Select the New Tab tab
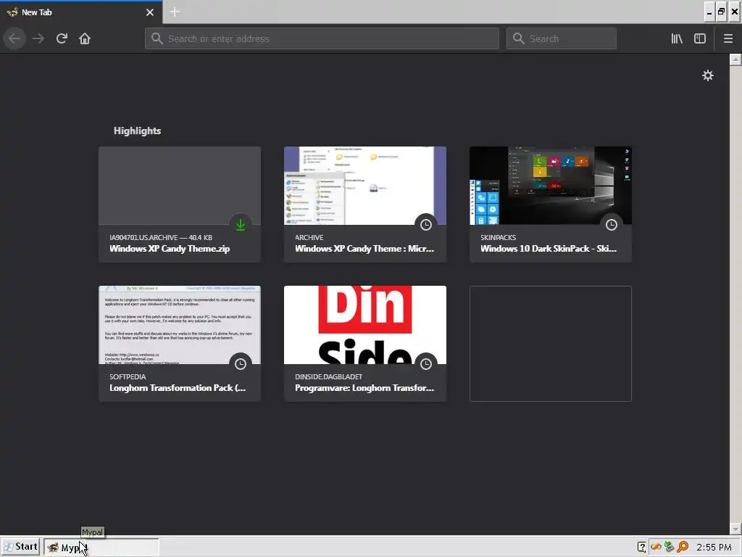 click(80, 12)
